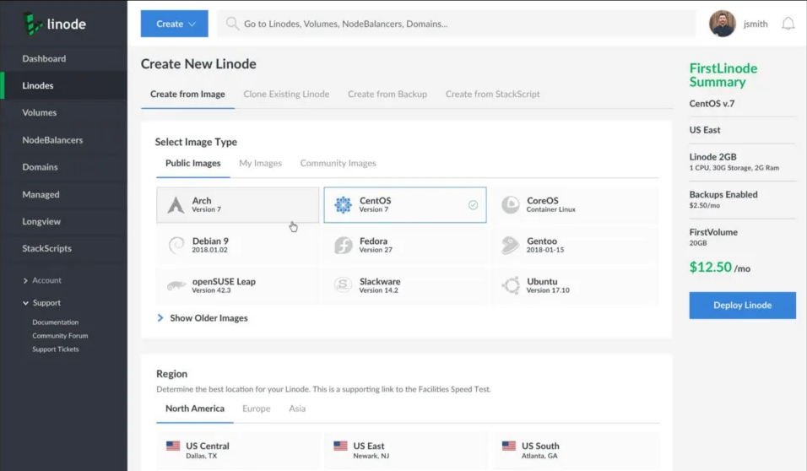Click the CoreOS logo icon
807x471 pixels.
pos(511,205)
